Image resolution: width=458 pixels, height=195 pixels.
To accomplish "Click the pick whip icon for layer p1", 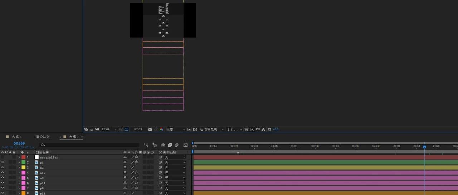I will (160, 162).
